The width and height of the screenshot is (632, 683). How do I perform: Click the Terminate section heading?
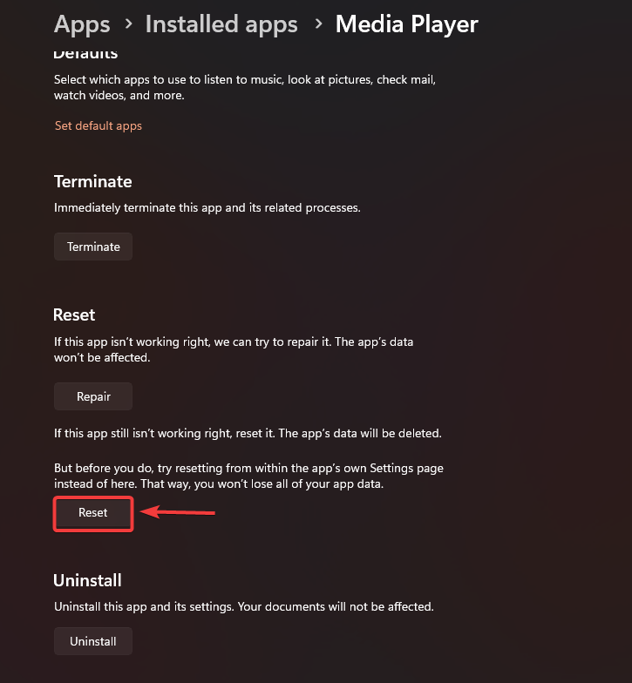pyautogui.click(x=92, y=181)
